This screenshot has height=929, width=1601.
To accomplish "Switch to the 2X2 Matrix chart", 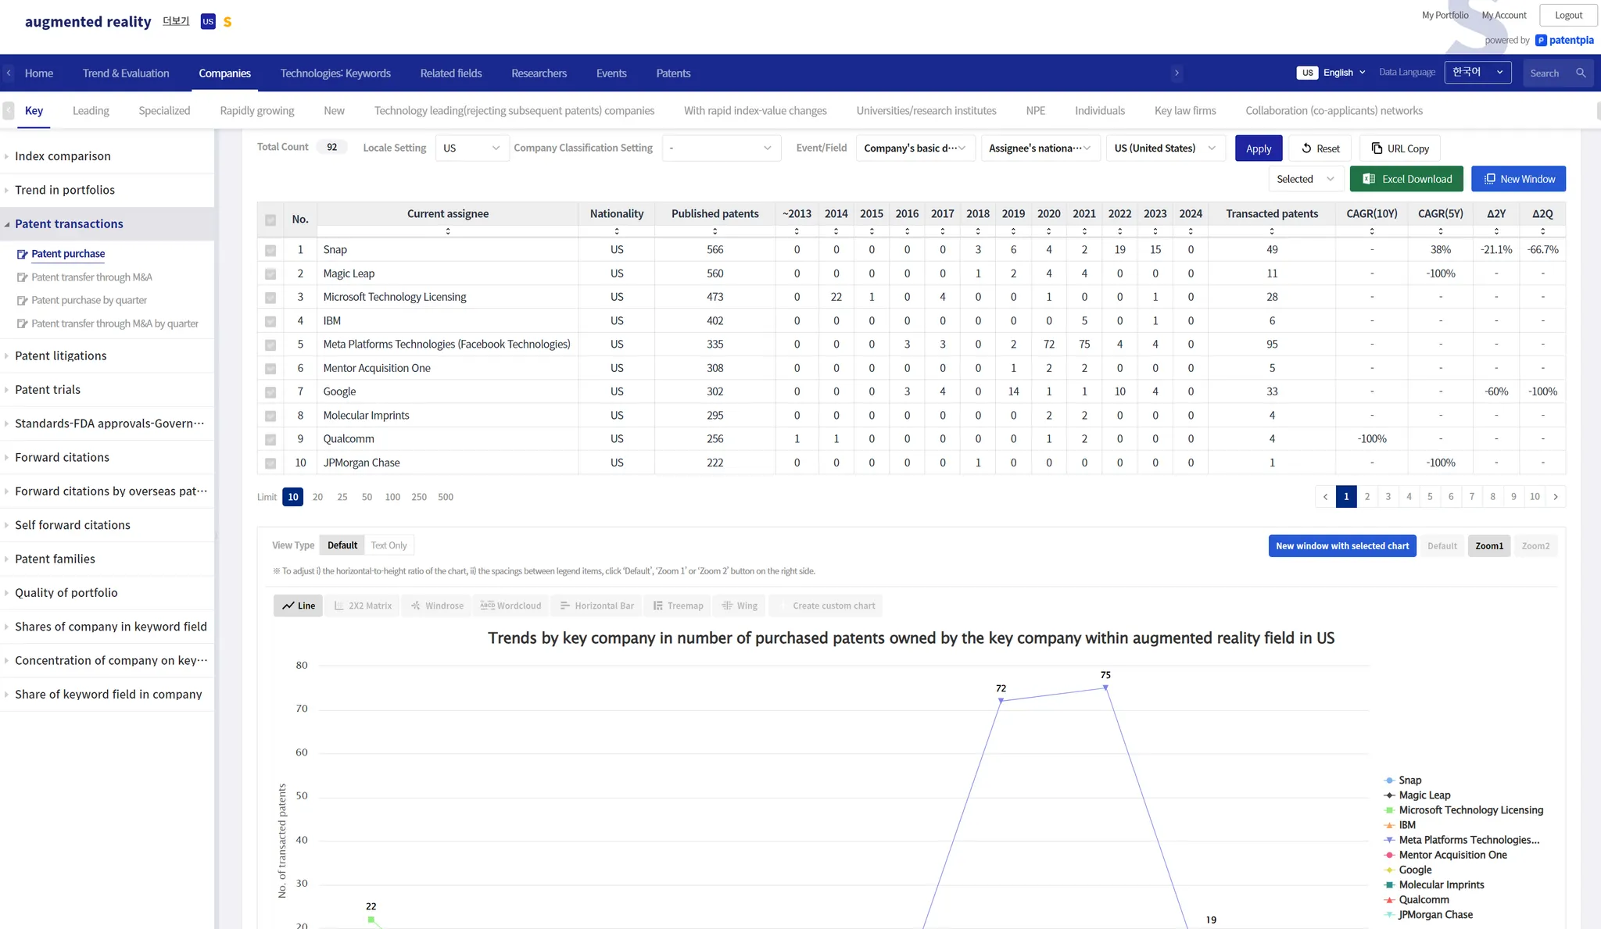I will pyautogui.click(x=363, y=606).
